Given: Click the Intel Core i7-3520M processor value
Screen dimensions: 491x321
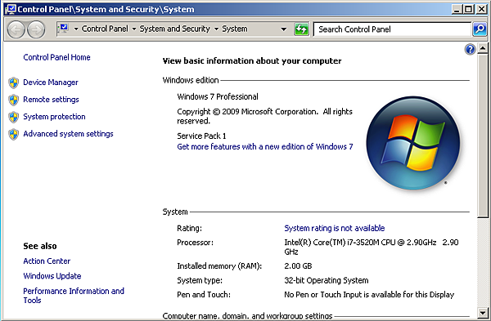Looking at the screenshot, I should click(x=372, y=247).
